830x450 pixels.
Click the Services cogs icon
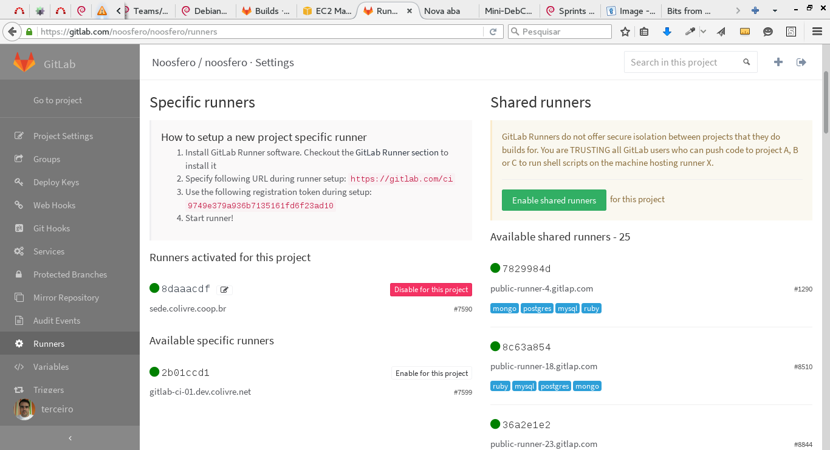coord(19,251)
